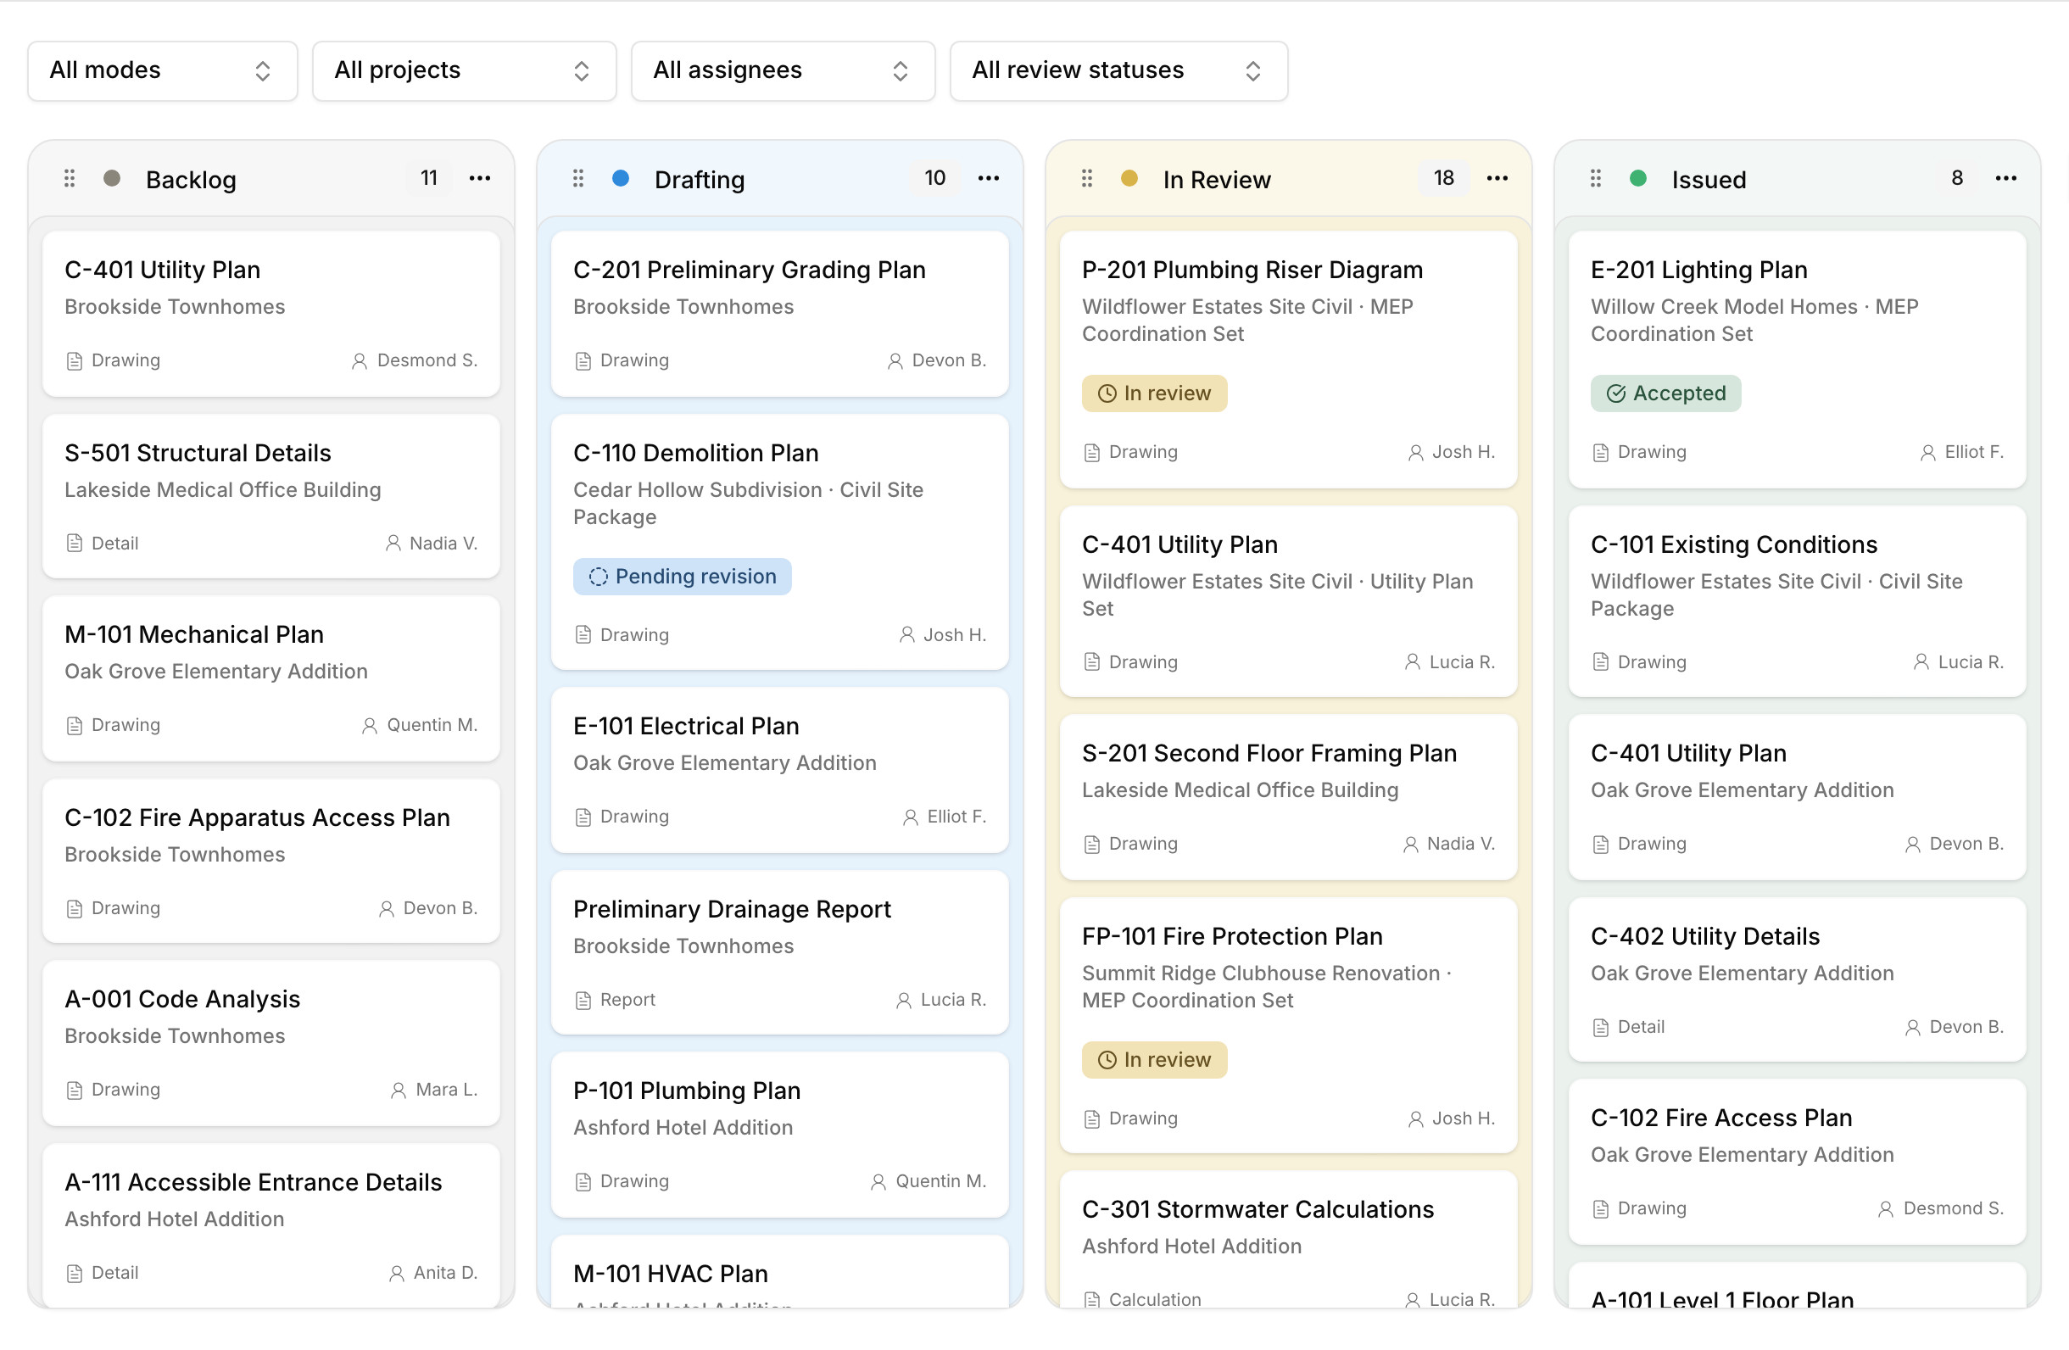The height and width of the screenshot is (1350, 2069).
Task: Click the gray Backlog status dot
Action: click(112, 178)
